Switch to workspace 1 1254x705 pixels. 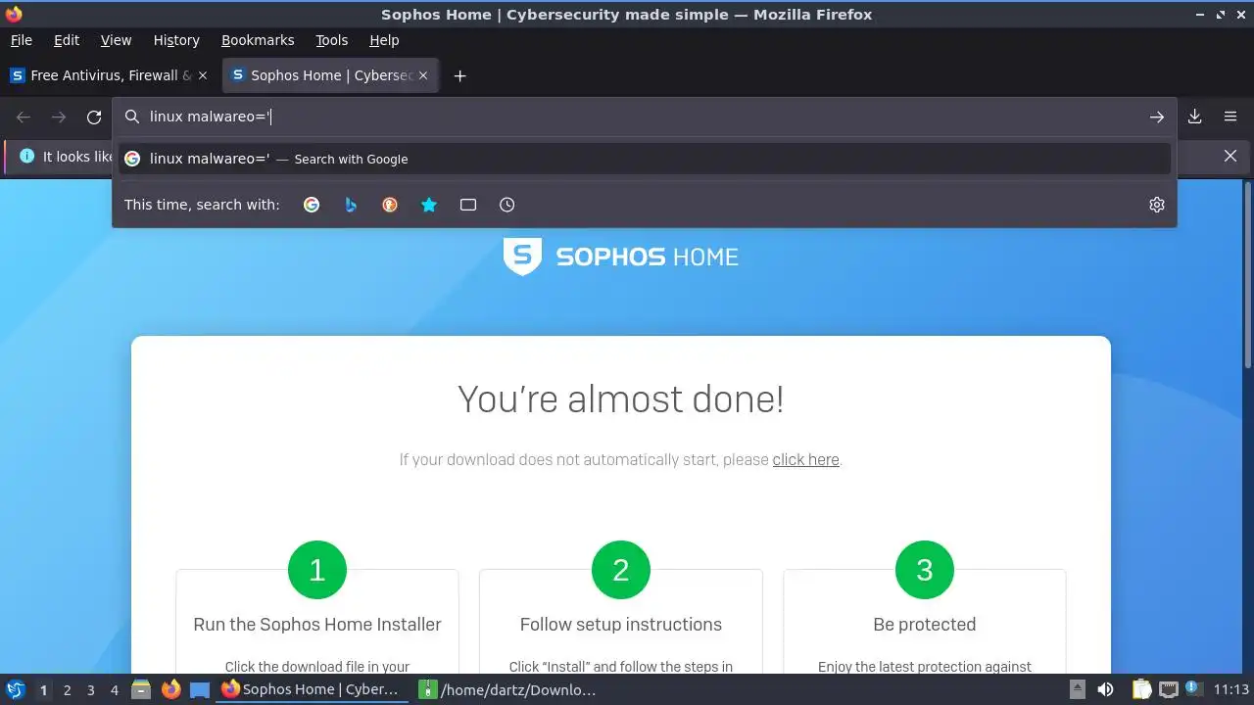(43, 689)
